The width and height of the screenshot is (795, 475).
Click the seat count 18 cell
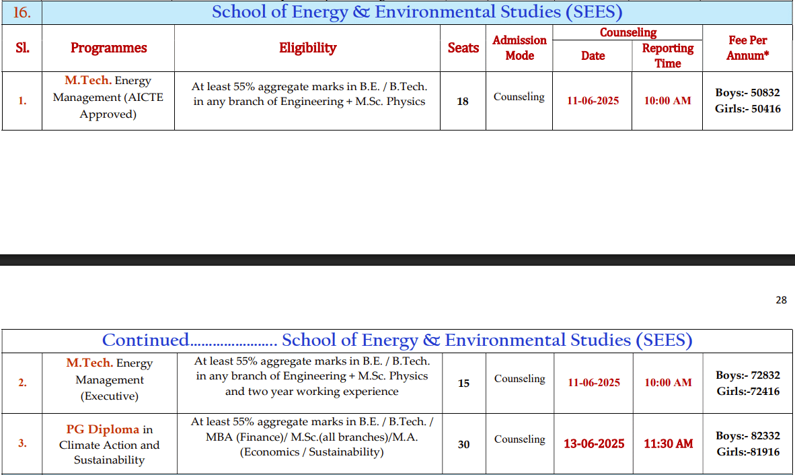pyautogui.click(x=463, y=102)
